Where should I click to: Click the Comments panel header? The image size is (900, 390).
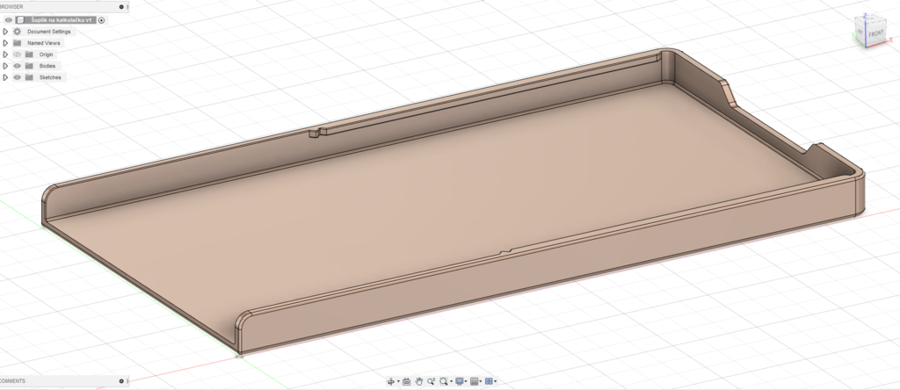pos(63,381)
